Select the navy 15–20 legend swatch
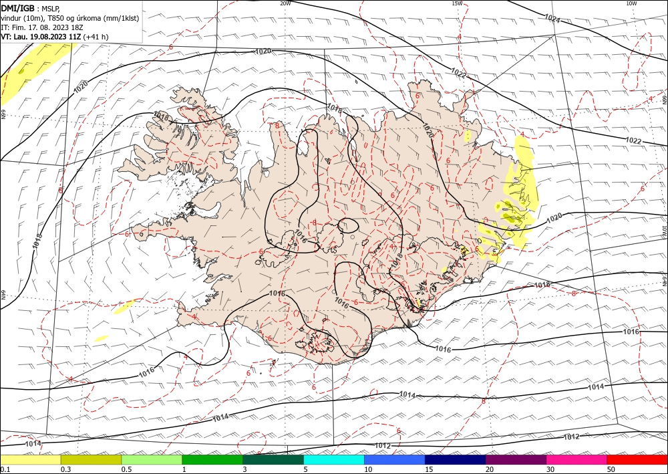 [456, 459]
